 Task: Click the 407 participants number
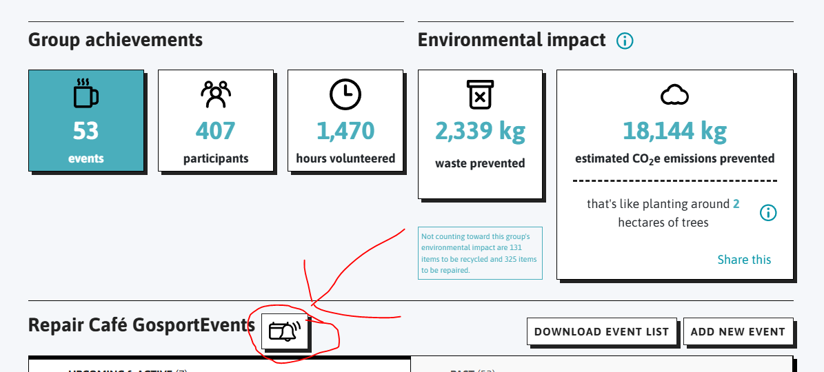[215, 130]
